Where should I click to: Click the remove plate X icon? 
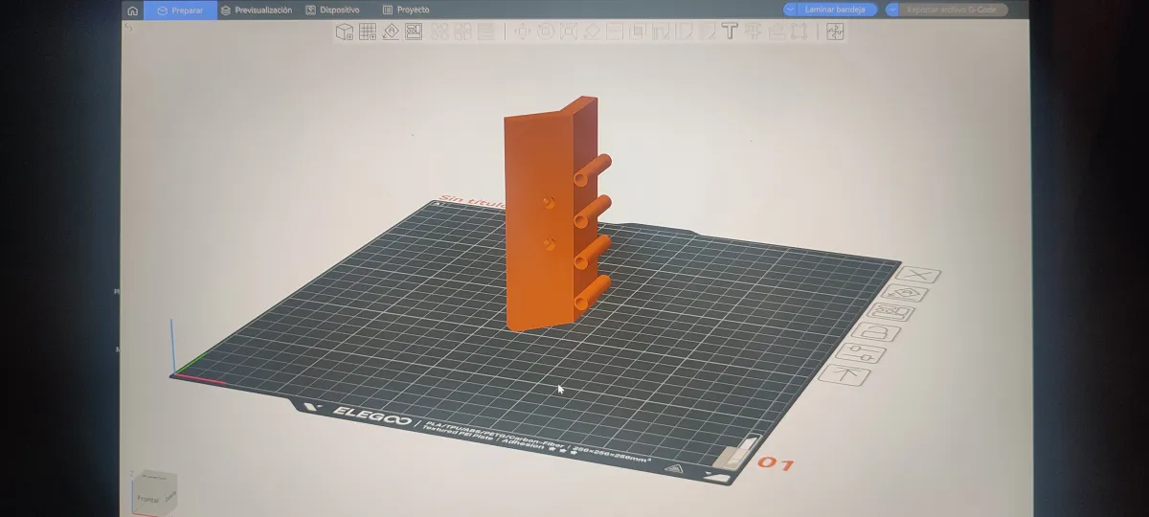pos(918,275)
